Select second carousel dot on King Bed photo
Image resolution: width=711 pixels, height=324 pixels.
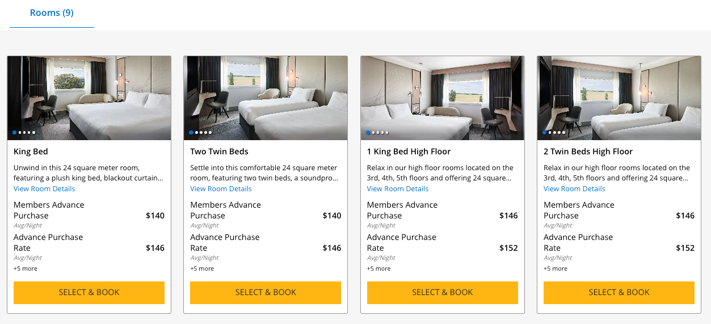20,133
